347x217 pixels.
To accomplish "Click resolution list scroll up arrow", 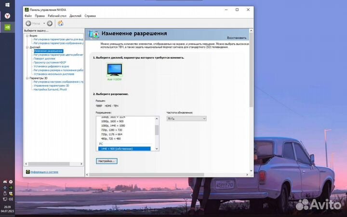I will (x=157, y=119).
